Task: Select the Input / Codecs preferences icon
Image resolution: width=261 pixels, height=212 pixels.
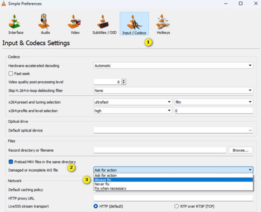Action: coord(134,24)
